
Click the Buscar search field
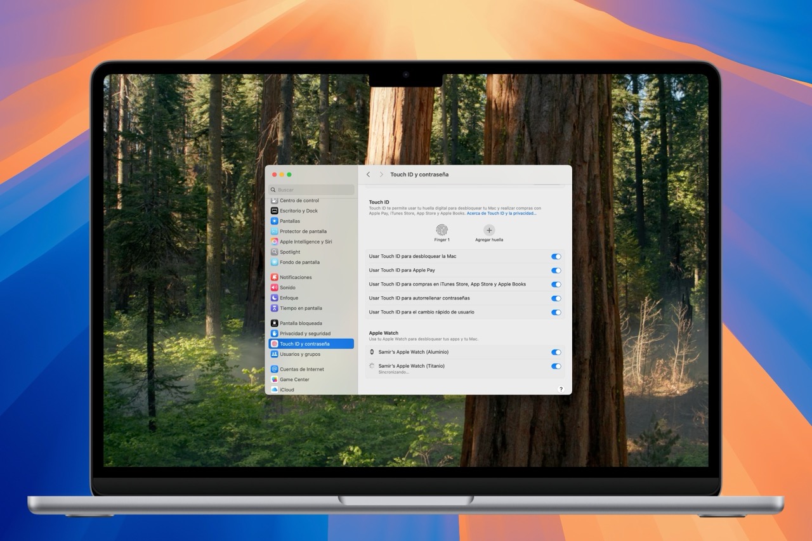(311, 190)
